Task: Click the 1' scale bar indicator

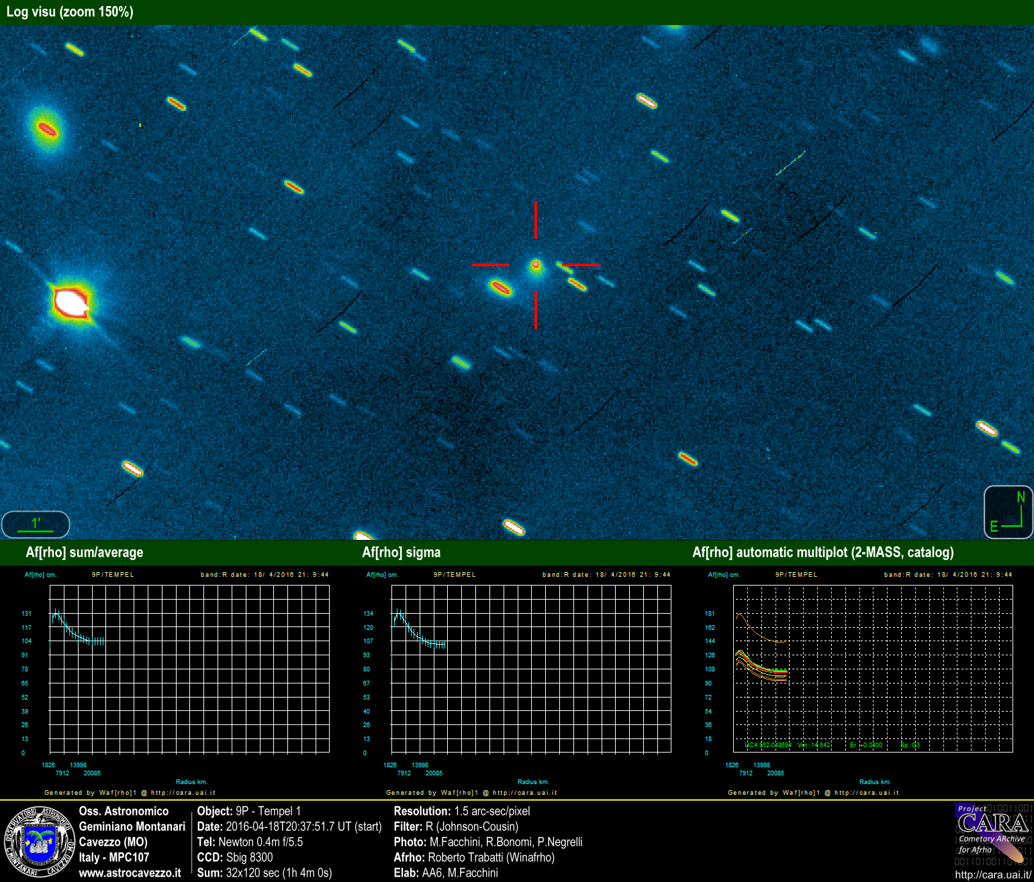Action: pos(36,525)
